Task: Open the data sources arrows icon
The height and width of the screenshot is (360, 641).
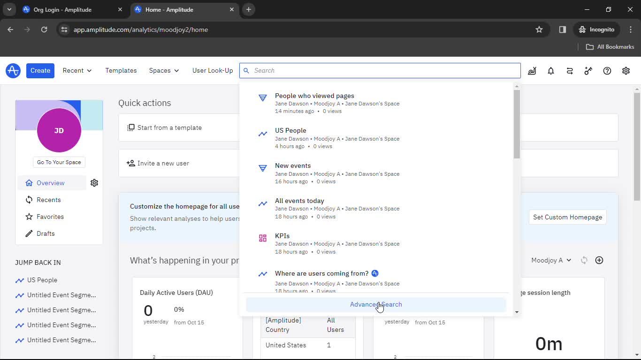Action: coord(570,71)
